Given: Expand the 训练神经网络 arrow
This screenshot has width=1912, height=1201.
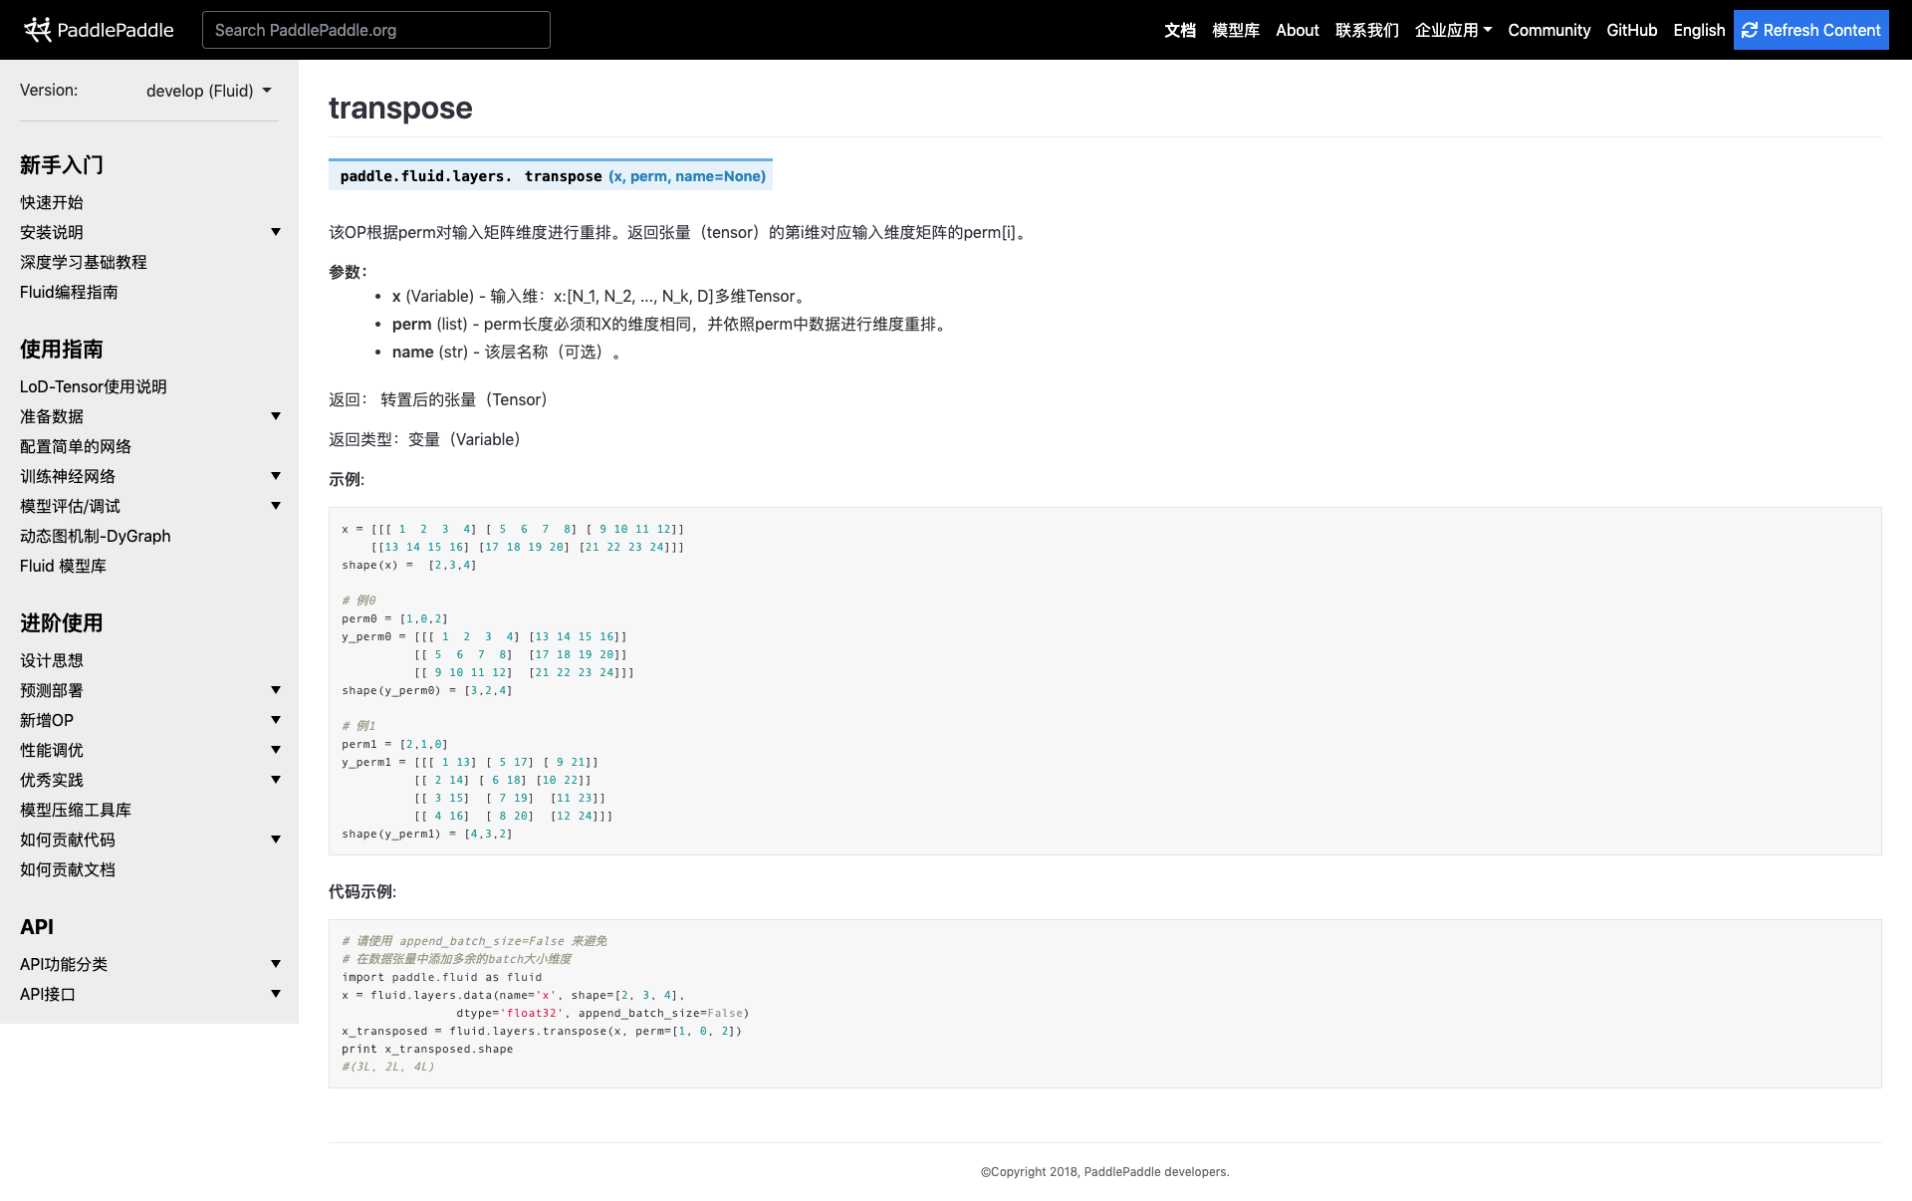Looking at the screenshot, I should (x=276, y=476).
